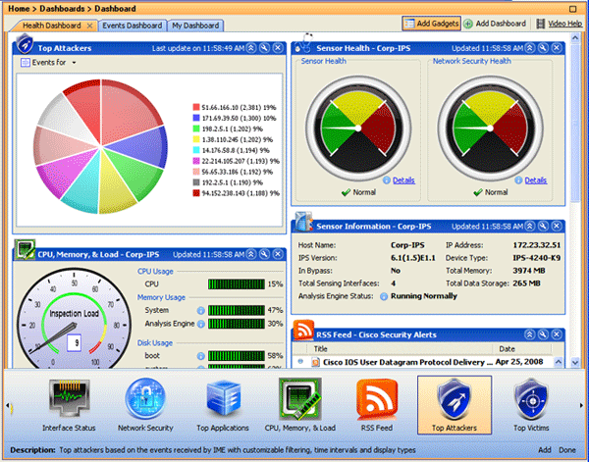Click Dashboards in the breadcrumb
The image size is (589, 462).
click(62, 8)
